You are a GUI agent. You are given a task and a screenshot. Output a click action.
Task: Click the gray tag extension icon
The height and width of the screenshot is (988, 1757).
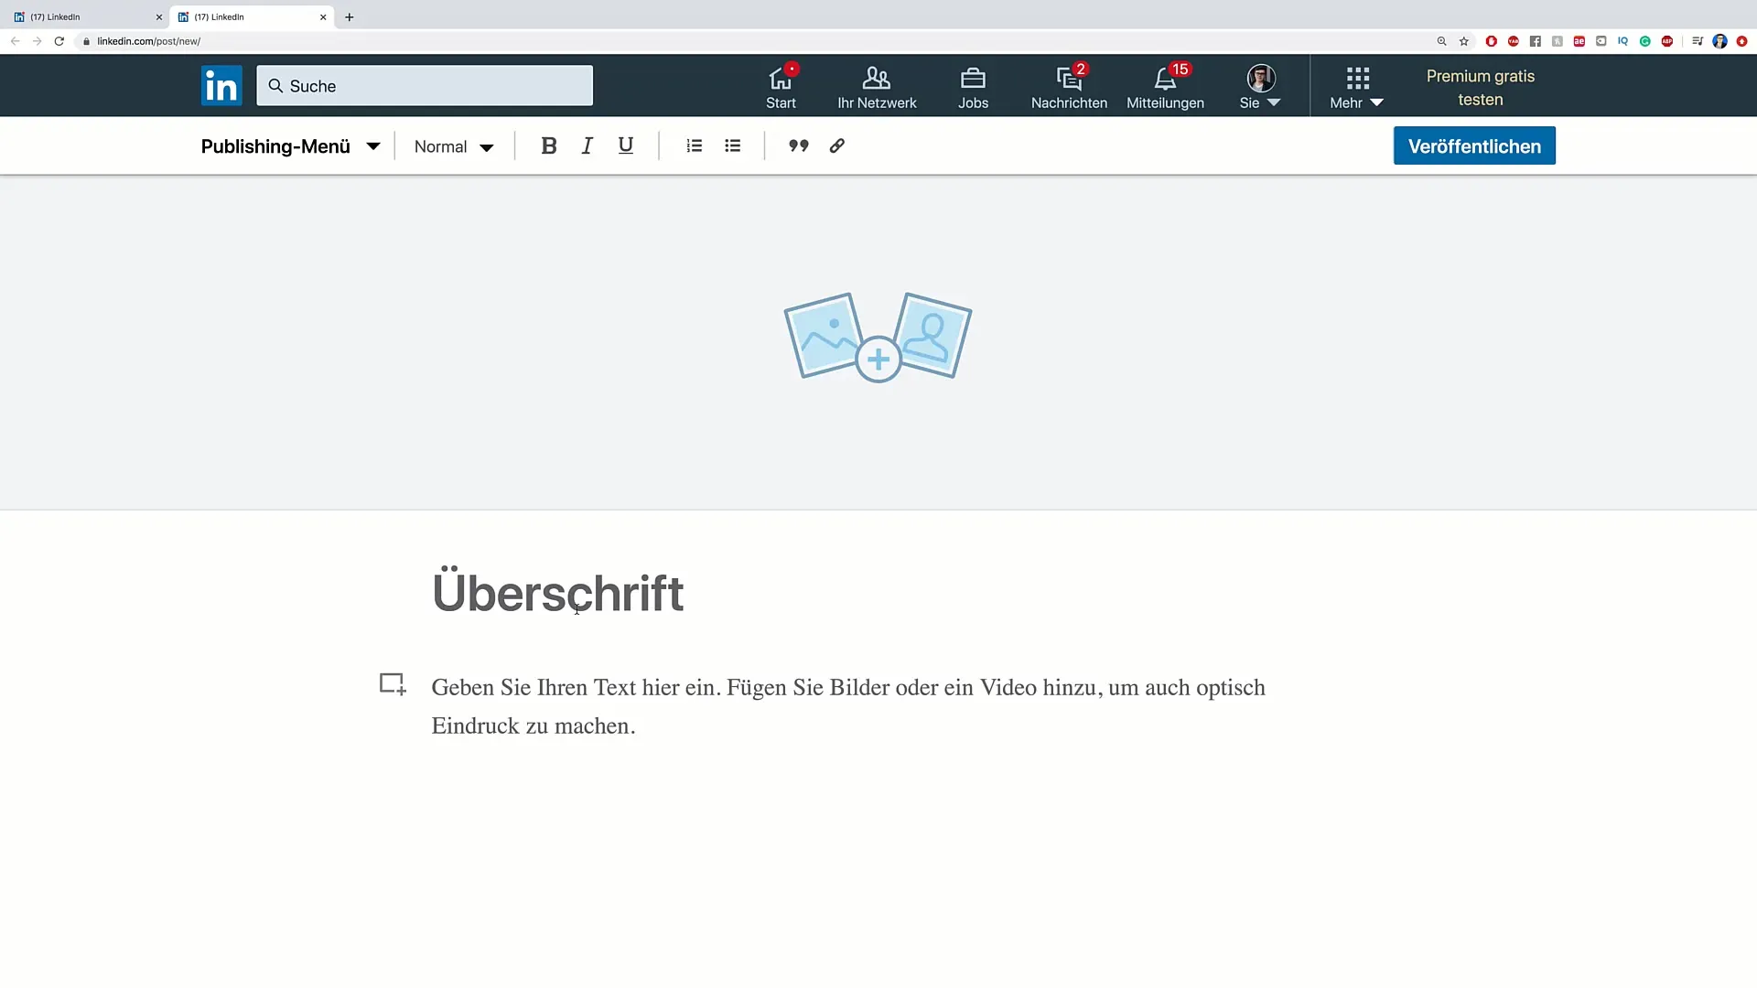tap(1601, 41)
